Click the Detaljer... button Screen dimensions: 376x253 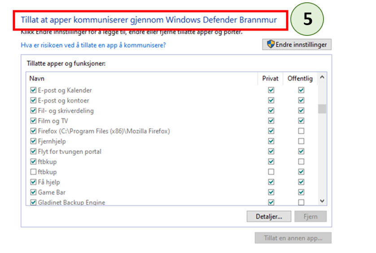click(x=269, y=217)
